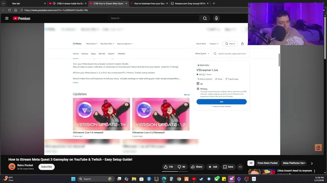The height and width of the screenshot is (183, 327).
Task: Select From Retro Pocket chip
Action: [267, 163]
